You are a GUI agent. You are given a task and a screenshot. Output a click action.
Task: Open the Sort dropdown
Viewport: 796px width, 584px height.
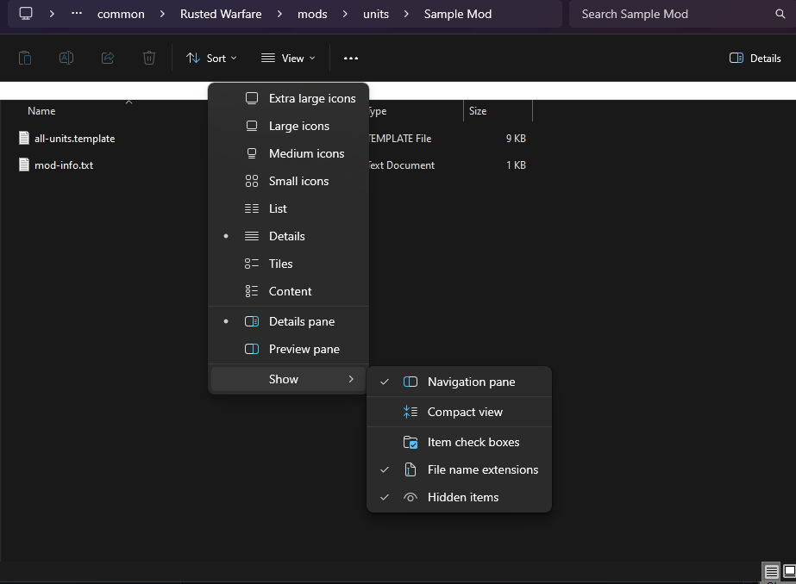pos(211,59)
